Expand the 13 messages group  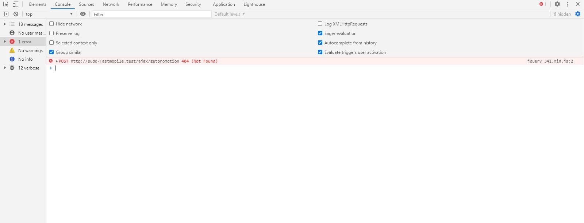[x=5, y=24]
